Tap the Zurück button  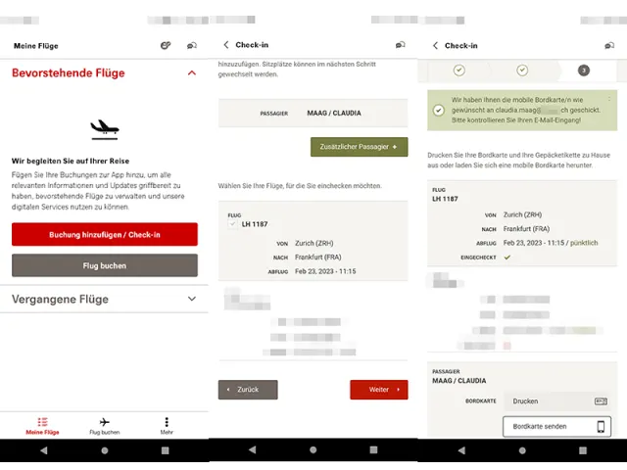click(x=248, y=390)
